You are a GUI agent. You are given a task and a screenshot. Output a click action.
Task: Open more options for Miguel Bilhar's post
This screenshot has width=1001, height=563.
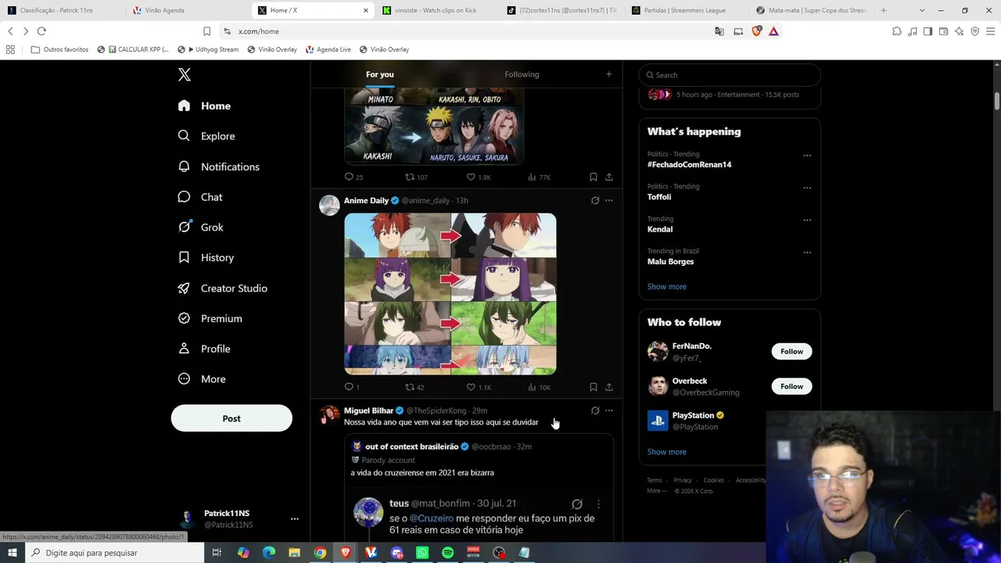point(609,411)
